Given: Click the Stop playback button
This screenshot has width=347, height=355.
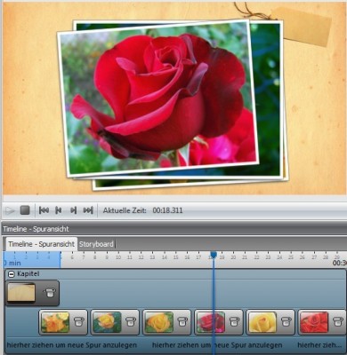Looking at the screenshot, I should 25,210.
